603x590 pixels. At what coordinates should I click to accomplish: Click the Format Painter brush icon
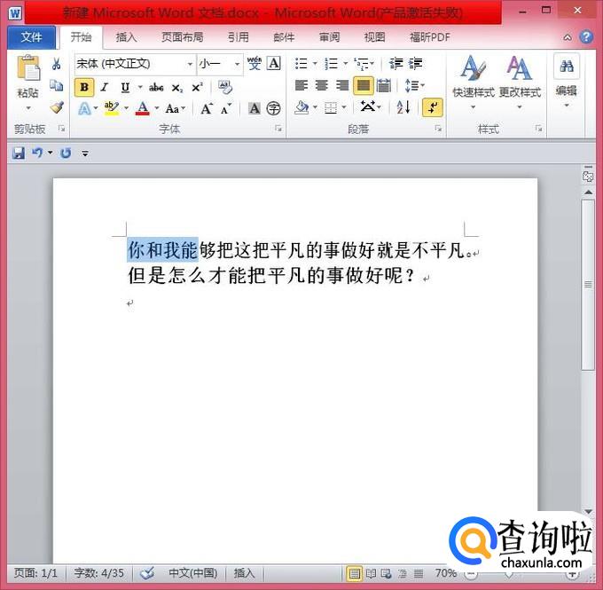coord(57,107)
